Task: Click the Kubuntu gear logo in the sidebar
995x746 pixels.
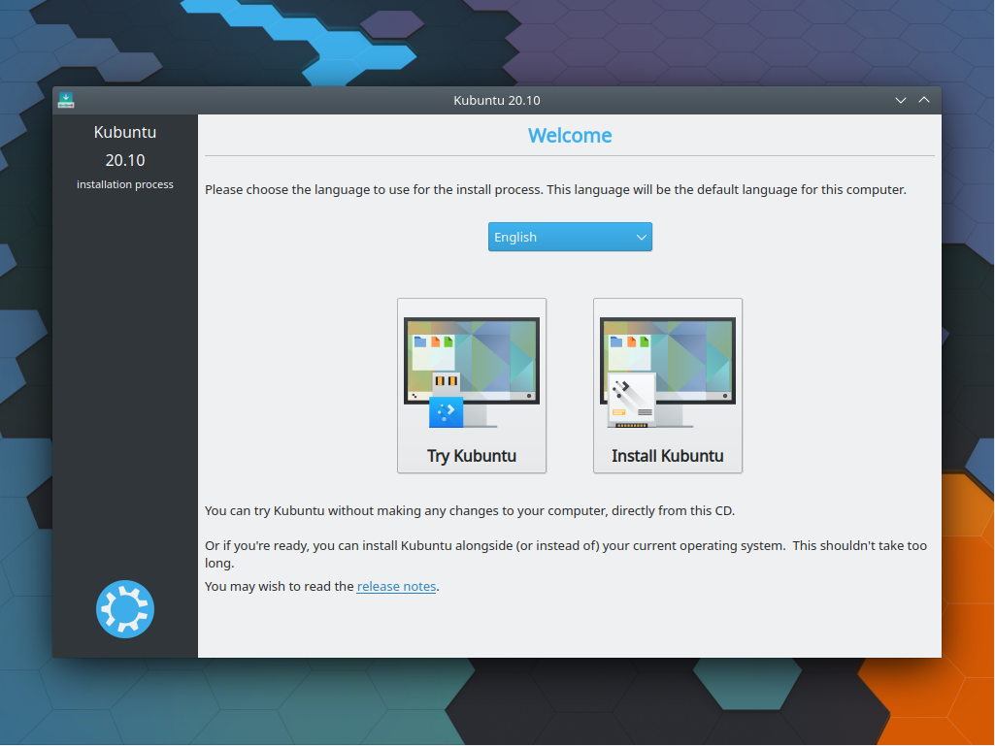Action: (x=125, y=609)
